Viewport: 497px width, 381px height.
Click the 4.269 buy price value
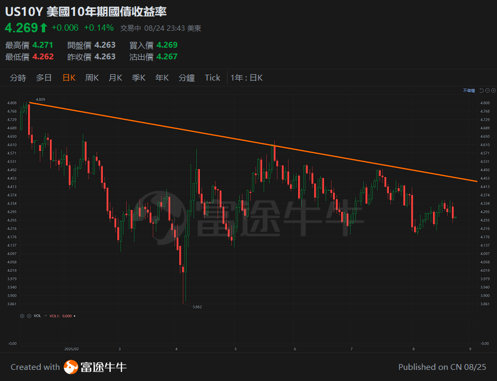[165, 45]
